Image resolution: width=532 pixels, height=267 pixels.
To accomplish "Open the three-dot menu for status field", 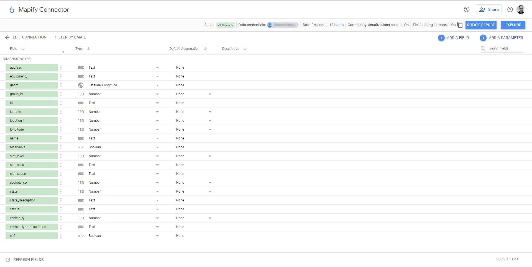I will pyautogui.click(x=61, y=209).
